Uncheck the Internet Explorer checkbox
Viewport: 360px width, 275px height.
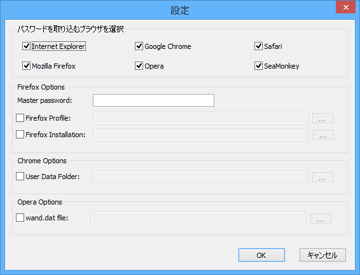tap(27, 46)
